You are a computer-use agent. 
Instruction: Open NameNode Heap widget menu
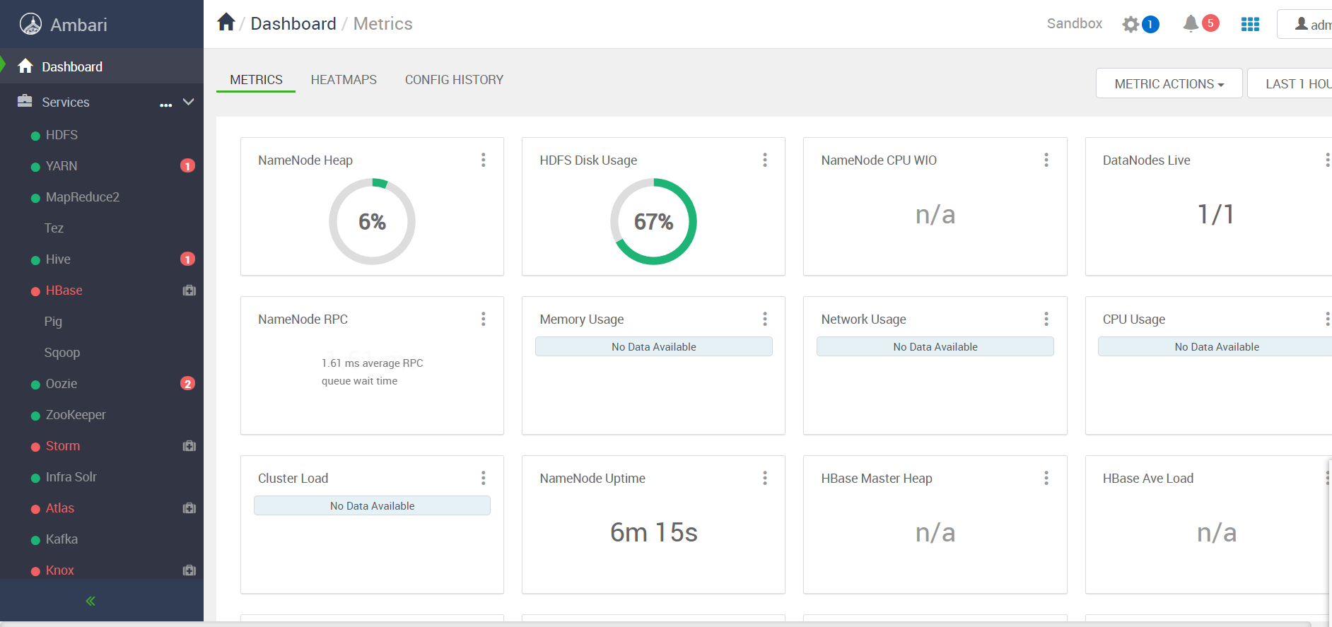tap(484, 160)
